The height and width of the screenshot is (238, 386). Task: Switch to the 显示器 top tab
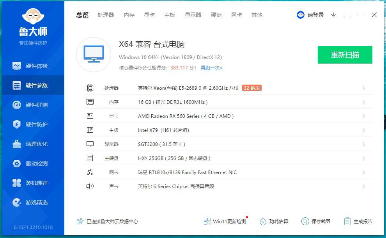click(193, 15)
